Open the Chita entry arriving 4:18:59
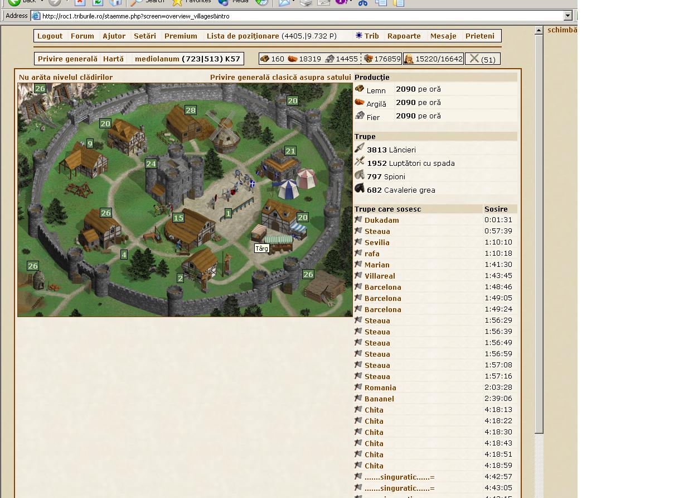The width and height of the screenshot is (674, 498). click(x=374, y=466)
